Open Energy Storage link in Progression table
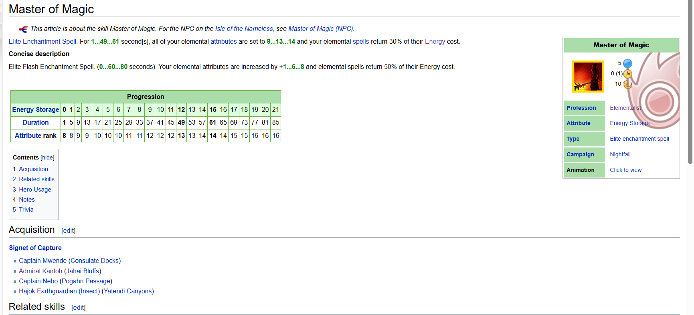This screenshot has height=315, width=694. click(36, 110)
